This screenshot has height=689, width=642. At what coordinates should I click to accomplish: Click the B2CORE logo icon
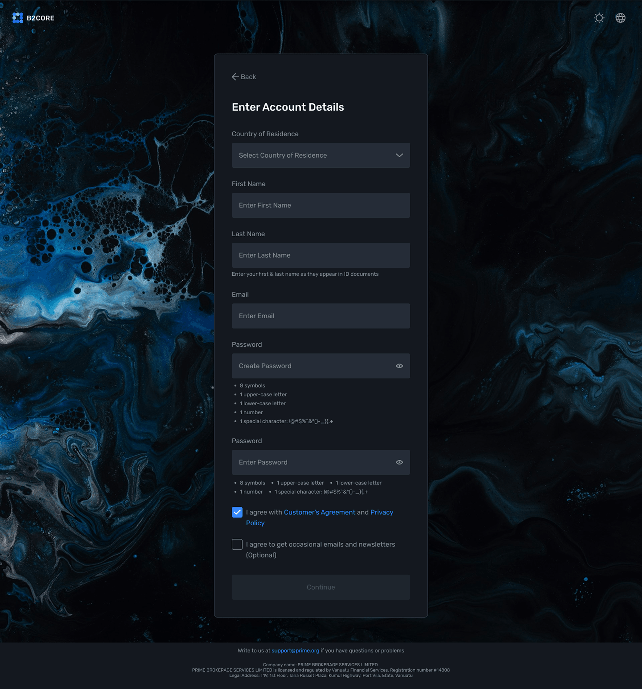[18, 18]
